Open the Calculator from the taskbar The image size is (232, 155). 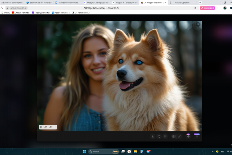coord(141,151)
